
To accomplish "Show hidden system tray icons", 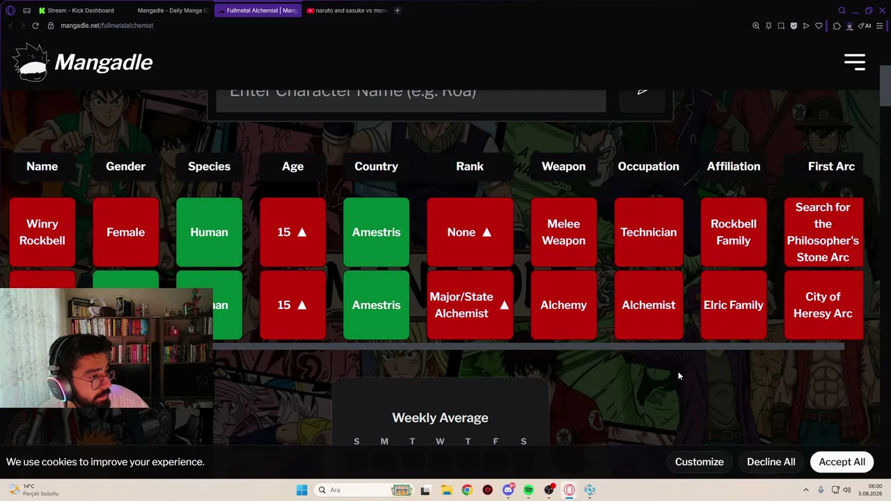I will (x=806, y=490).
